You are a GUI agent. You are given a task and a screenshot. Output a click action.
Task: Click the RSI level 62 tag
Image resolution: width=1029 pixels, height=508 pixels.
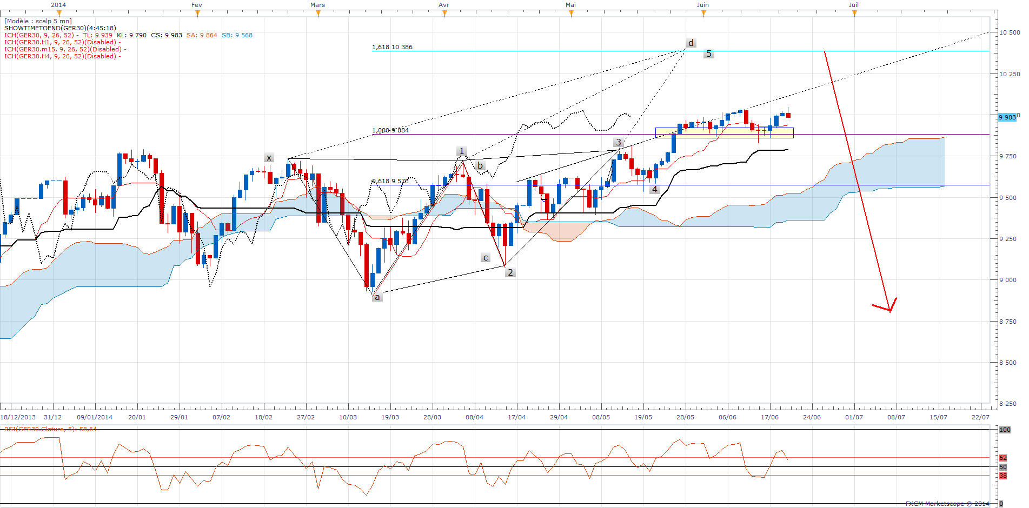pos(1003,458)
